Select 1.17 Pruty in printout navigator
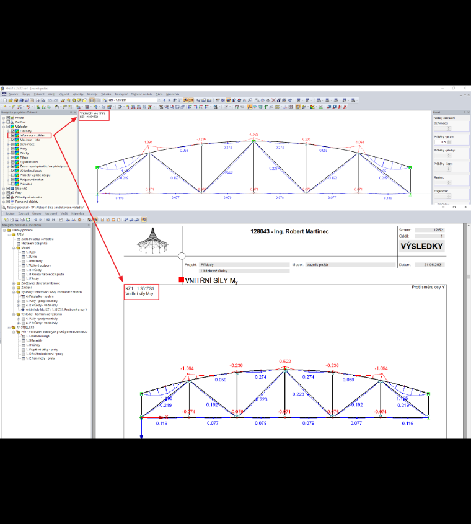The image size is (471, 524). click(x=32, y=278)
